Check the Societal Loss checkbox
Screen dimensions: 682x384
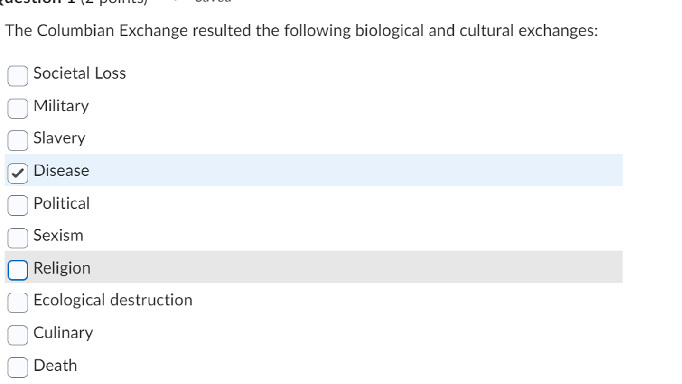[x=17, y=76]
